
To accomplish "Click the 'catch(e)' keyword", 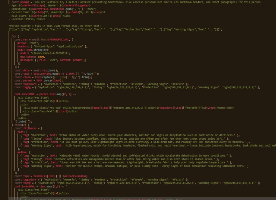I will [x=20, y=125].
